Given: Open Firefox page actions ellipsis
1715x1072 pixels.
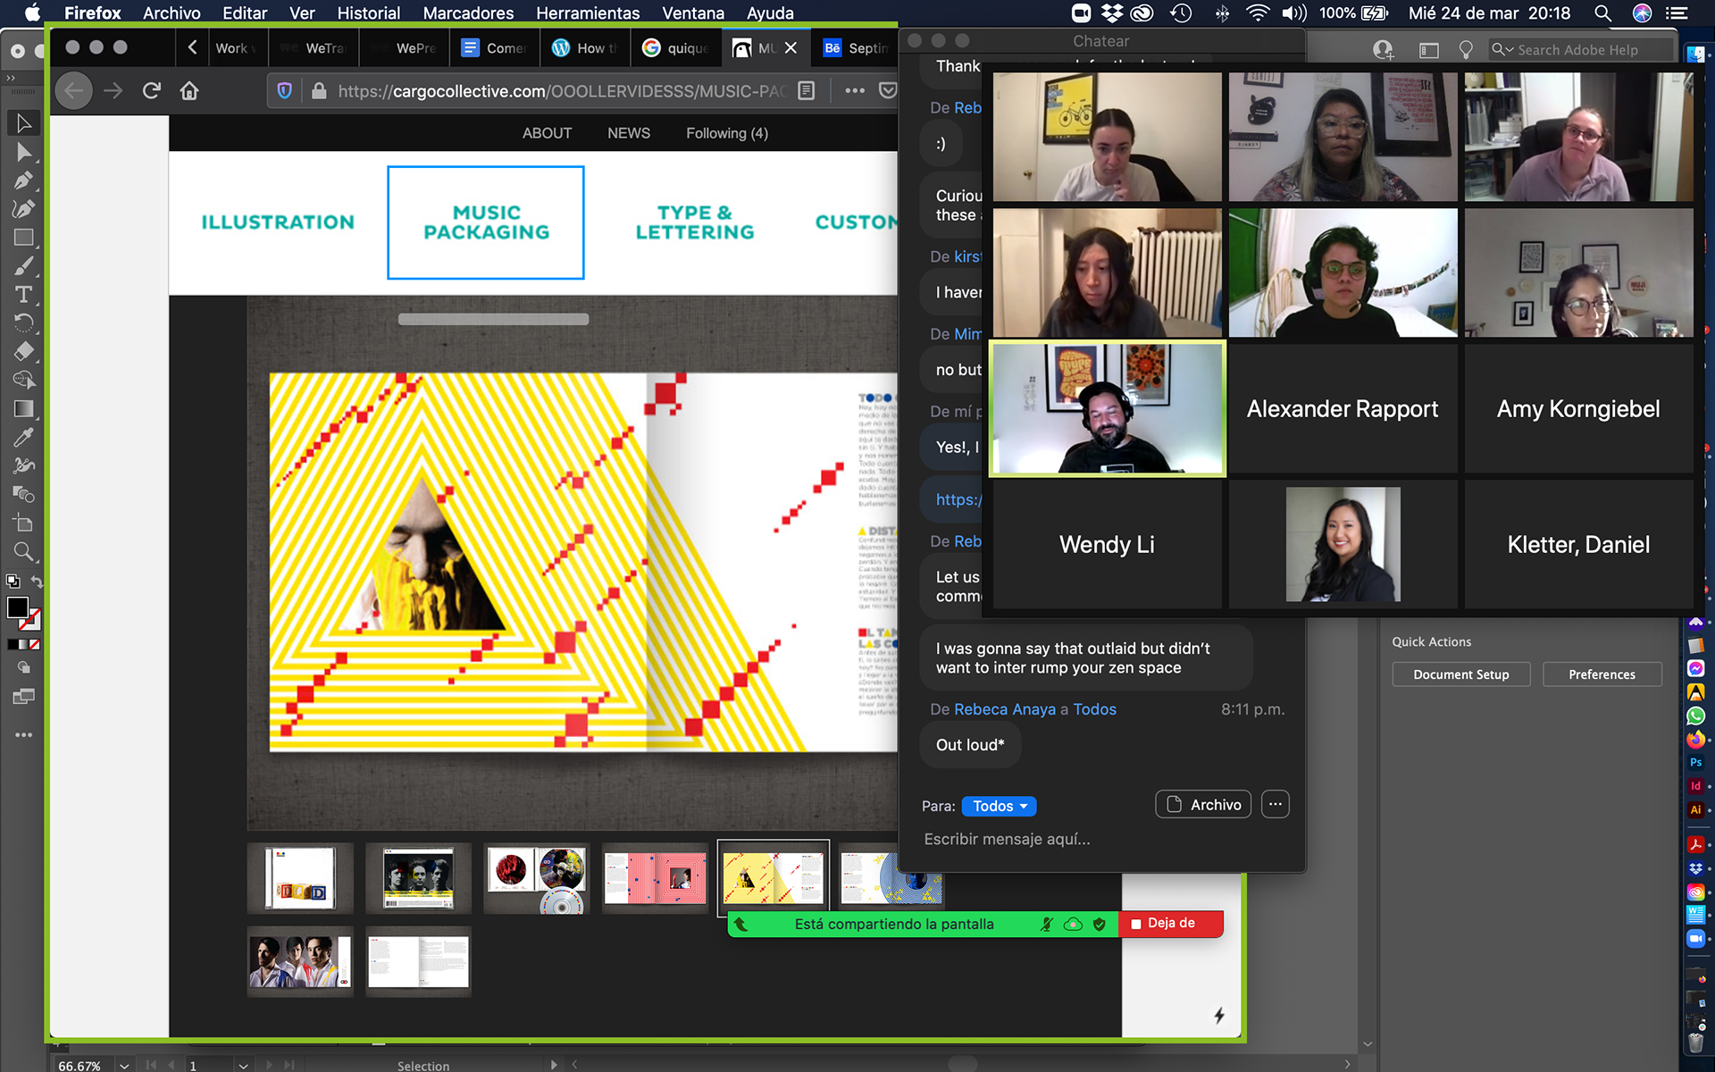Looking at the screenshot, I should 854,90.
